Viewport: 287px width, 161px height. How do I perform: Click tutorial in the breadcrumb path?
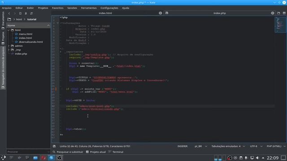[32, 19]
